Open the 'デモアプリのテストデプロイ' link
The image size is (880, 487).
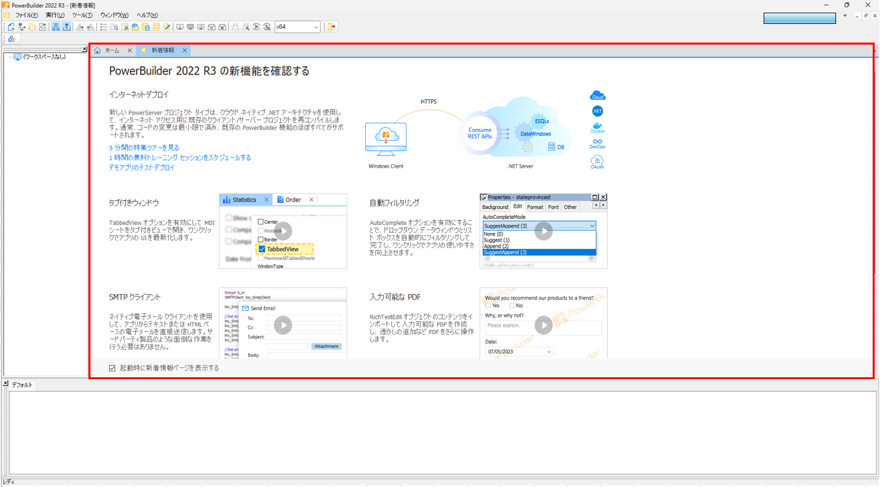(x=141, y=168)
